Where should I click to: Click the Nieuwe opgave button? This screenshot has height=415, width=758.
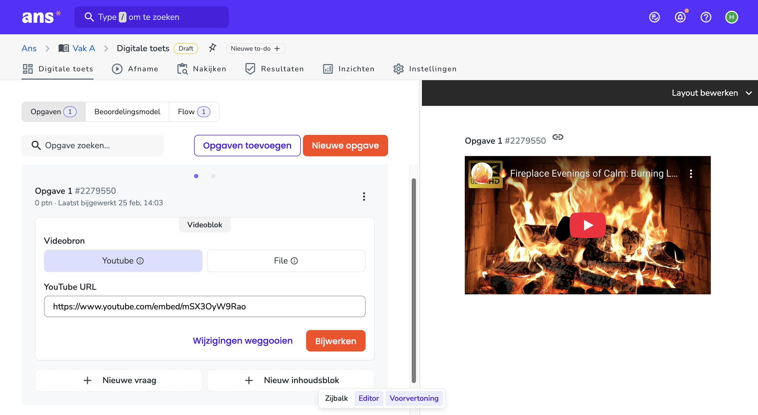pos(345,145)
